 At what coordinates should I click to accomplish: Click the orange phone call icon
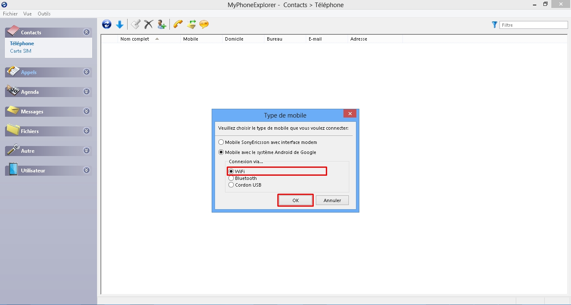[x=178, y=25]
